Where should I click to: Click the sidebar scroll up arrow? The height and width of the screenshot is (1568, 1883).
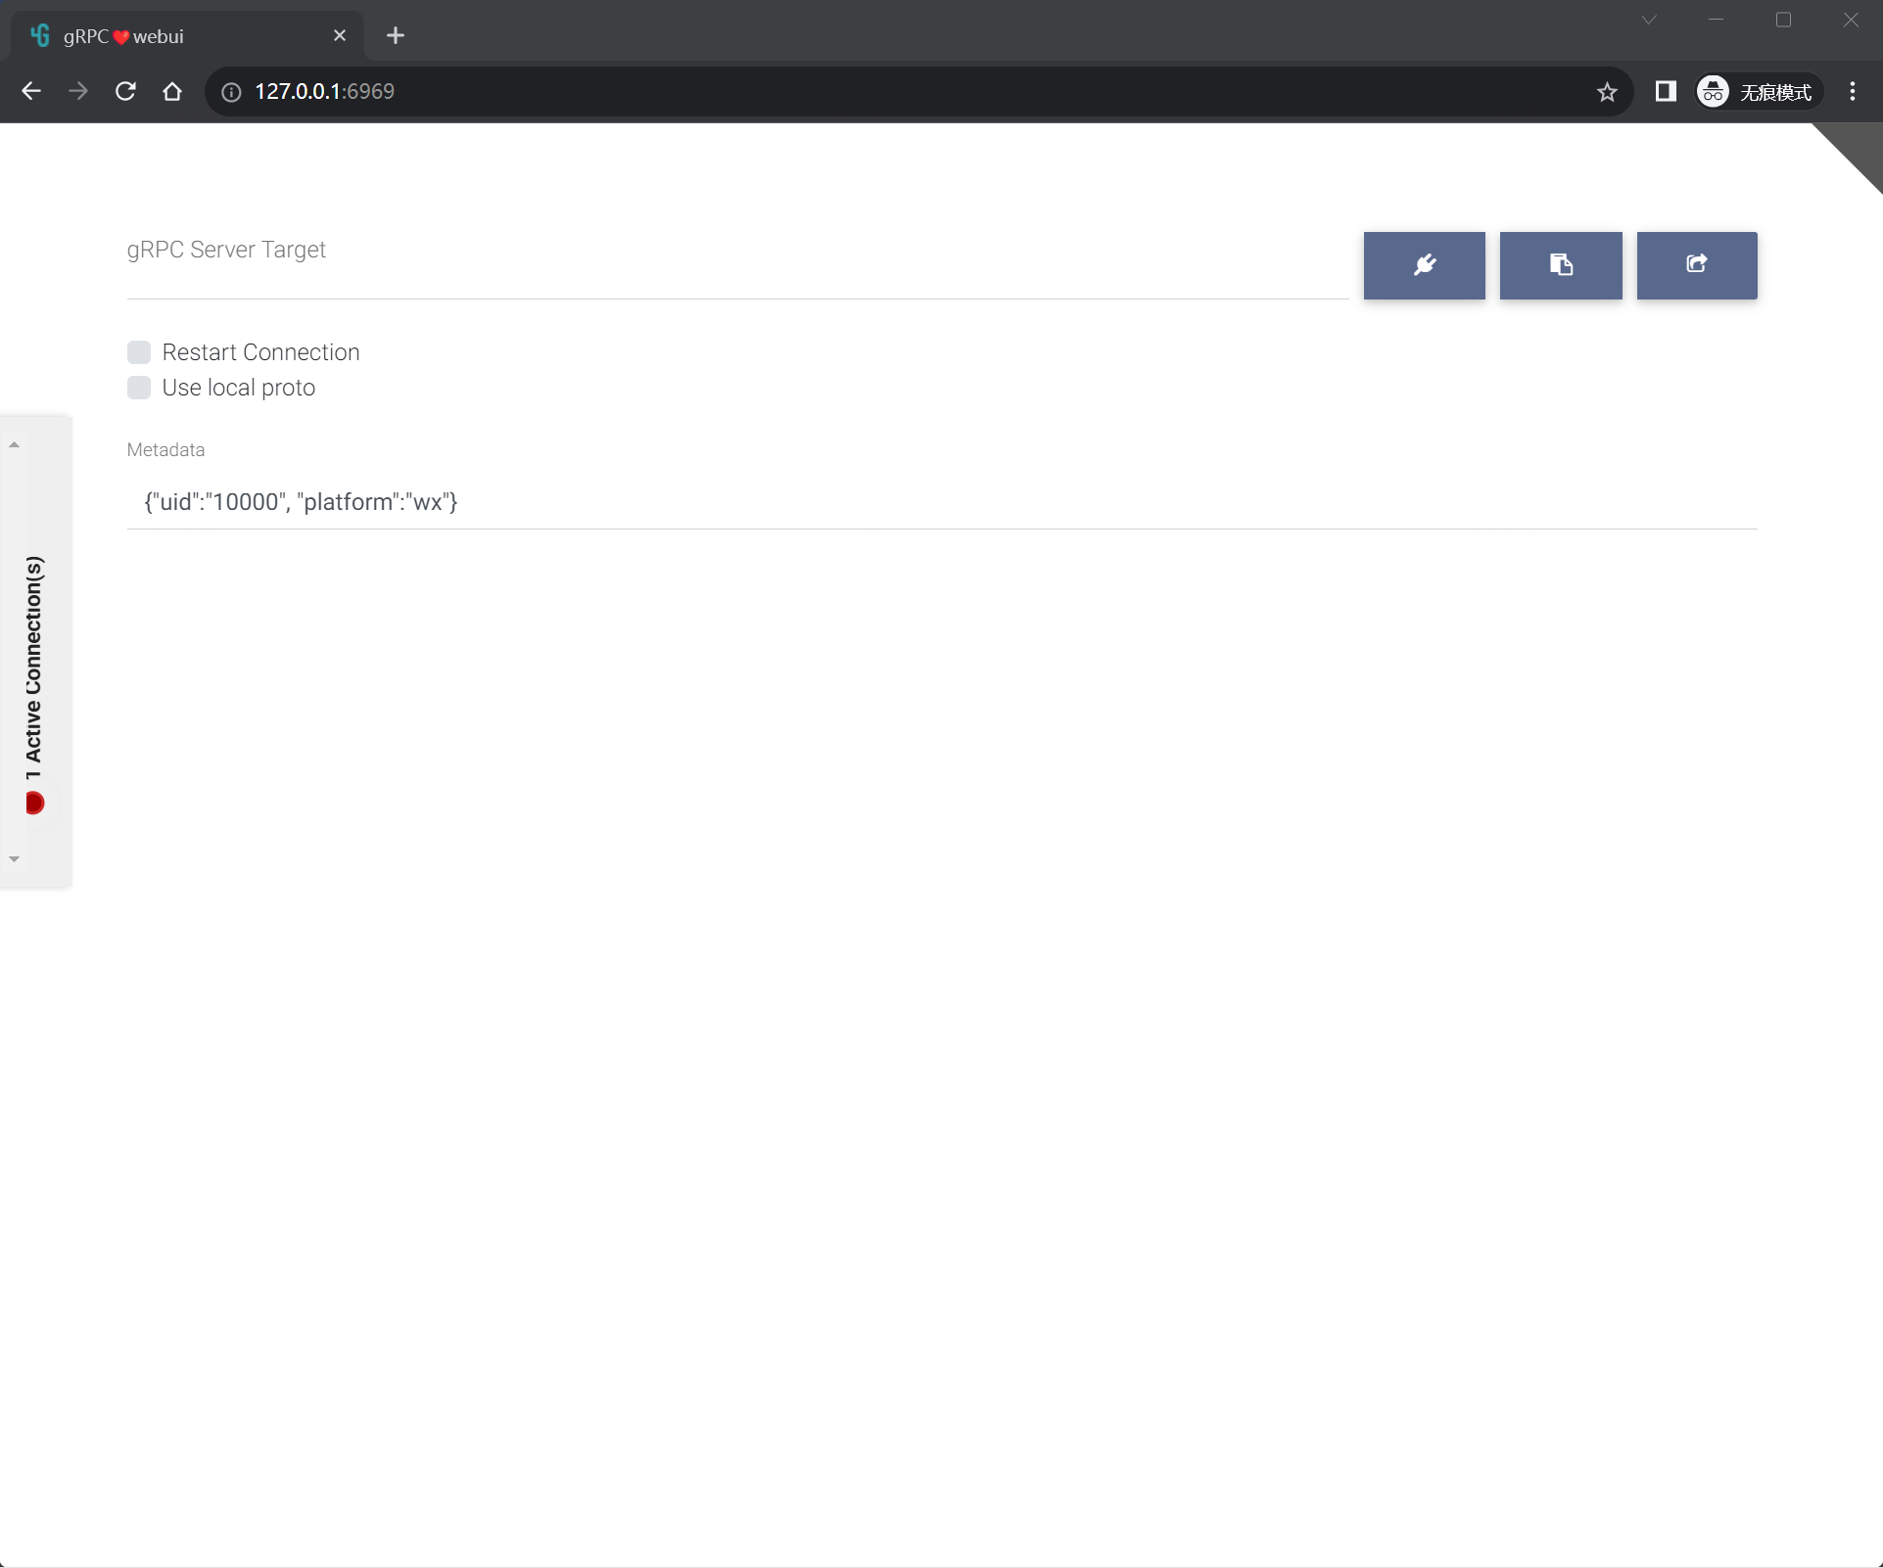(x=14, y=445)
